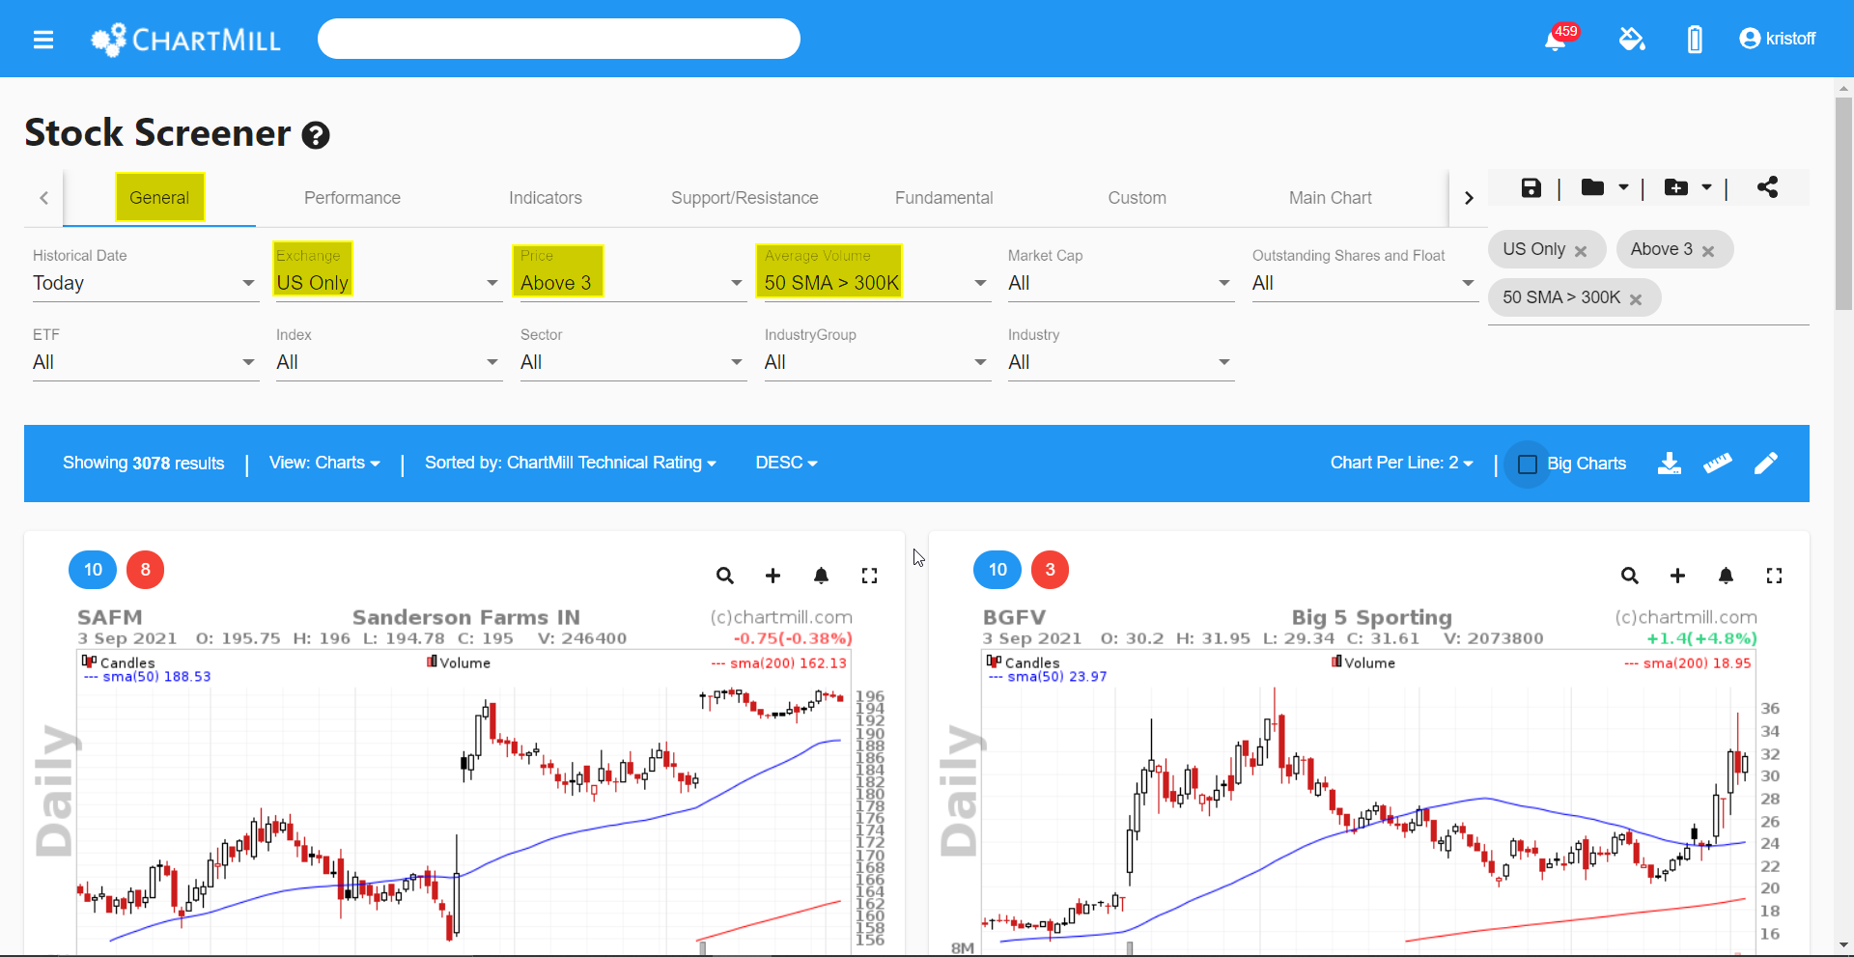Expand the folder dropdown arrow
Viewport: 1854px width, 957px height.
coord(1623,187)
